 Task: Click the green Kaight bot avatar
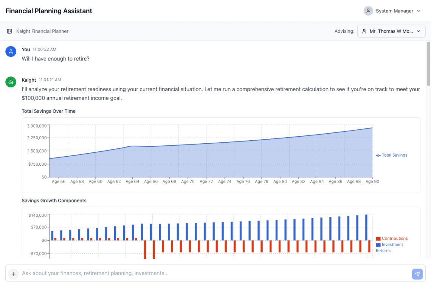[11, 82]
